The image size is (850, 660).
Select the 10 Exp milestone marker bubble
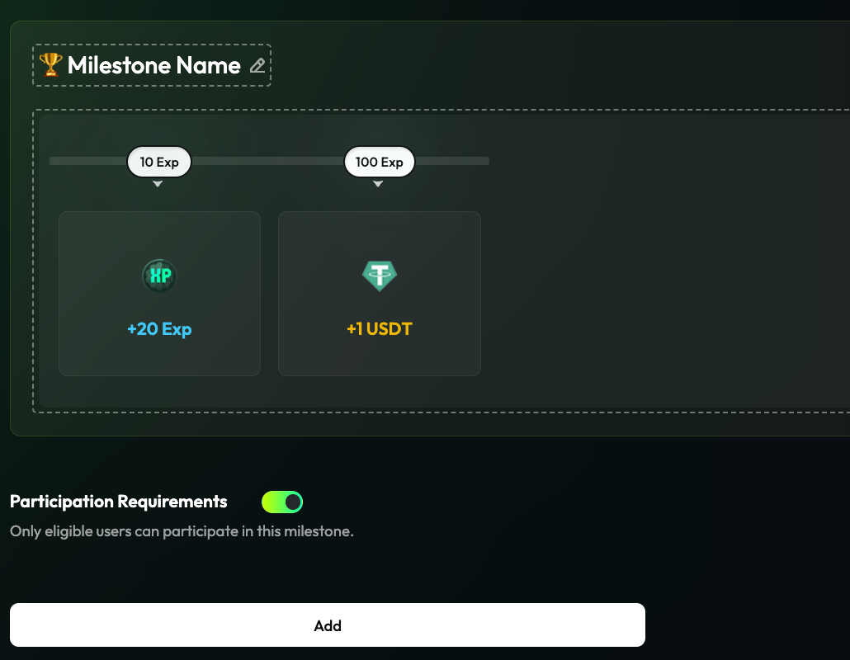pyautogui.click(x=158, y=163)
